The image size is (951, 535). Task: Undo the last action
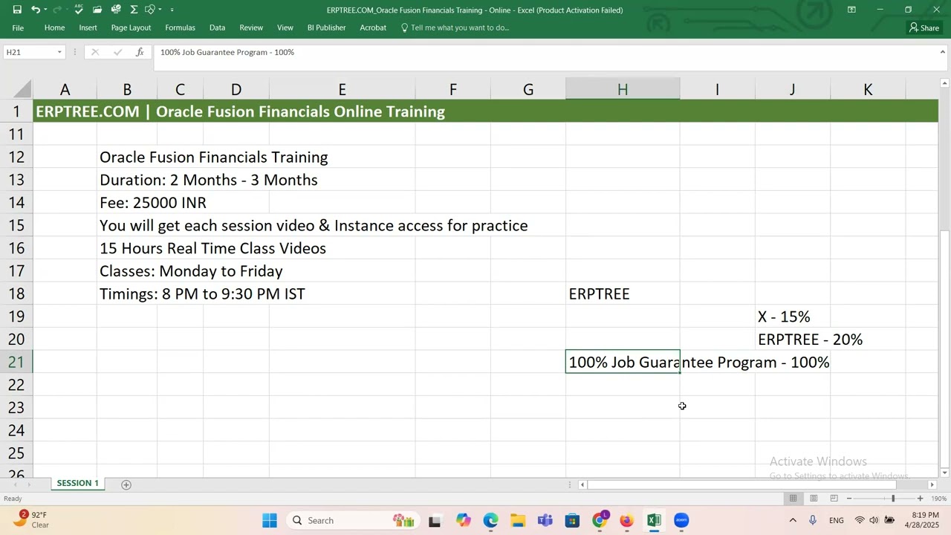point(35,10)
